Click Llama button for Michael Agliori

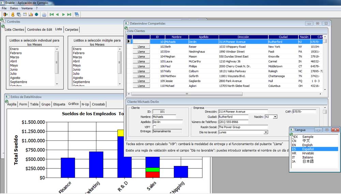[x=141, y=86]
